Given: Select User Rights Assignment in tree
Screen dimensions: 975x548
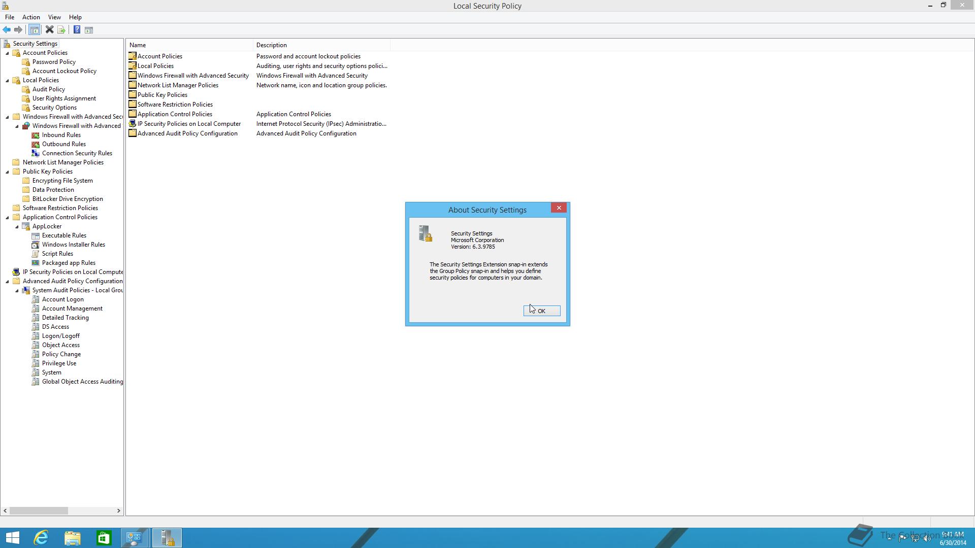Looking at the screenshot, I should tap(64, 98).
